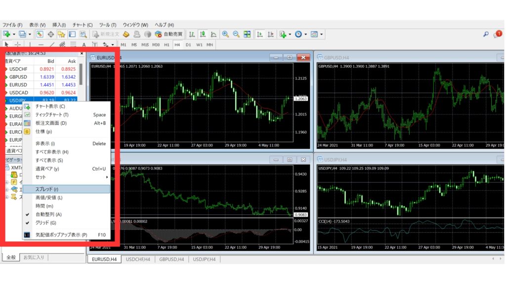Select the crosshair cursor tool
The width and height of the screenshot is (506, 284).
tap(18, 44)
